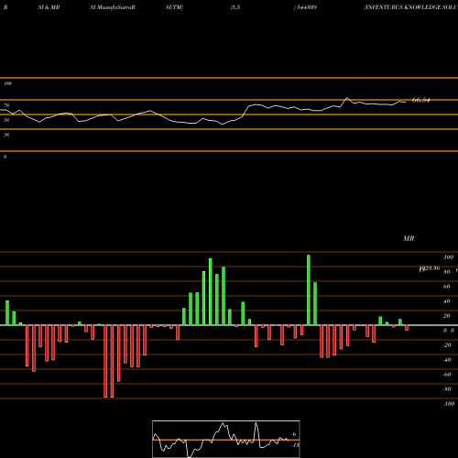Click the 'SI & MR' header text
The height and width of the screenshot is (458, 458).
tap(49, 7)
